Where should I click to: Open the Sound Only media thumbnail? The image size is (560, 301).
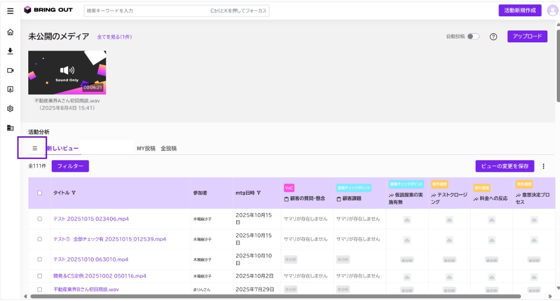pos(67,72)
